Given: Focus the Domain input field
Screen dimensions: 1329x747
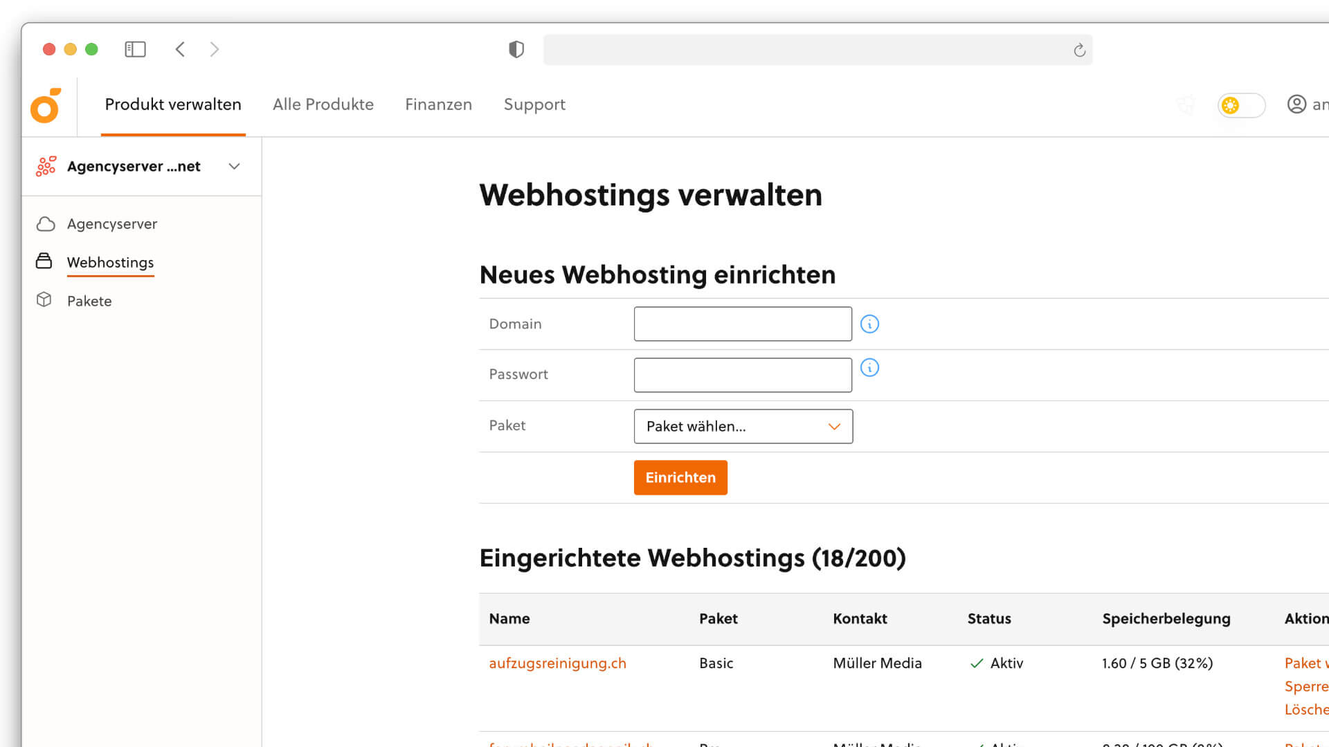Looking at the screenshot, I should tap(743, 324).
